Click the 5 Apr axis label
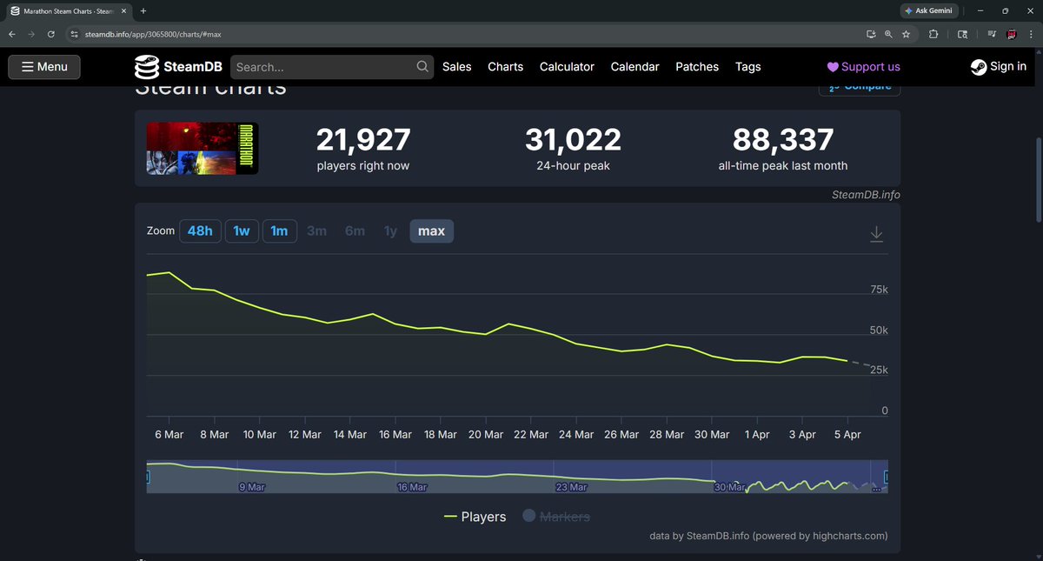 (x=847, y=434)
